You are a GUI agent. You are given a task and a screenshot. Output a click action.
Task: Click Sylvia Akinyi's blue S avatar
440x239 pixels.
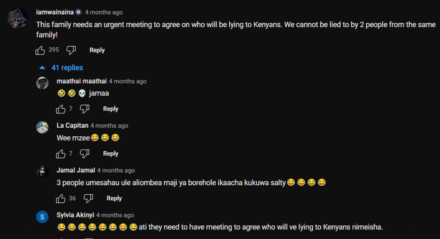(x=43, y=217)
